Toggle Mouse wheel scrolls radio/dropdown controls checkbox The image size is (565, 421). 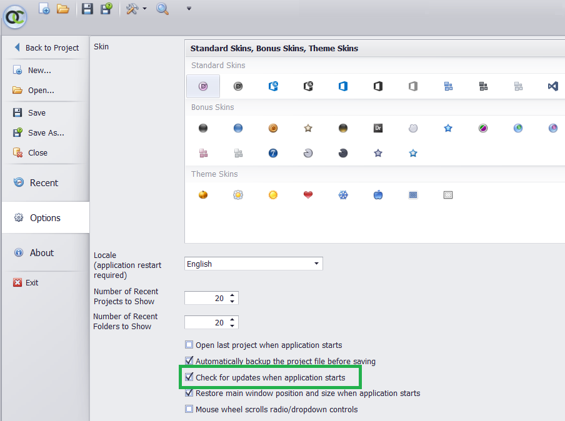(189, 410)
